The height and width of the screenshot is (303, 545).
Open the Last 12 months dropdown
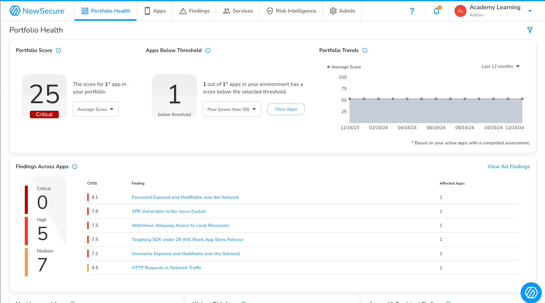(500, 66)
